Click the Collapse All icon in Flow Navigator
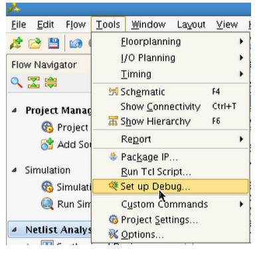Image resolution: width=259 pixels, height=253 pixels. 34,83
